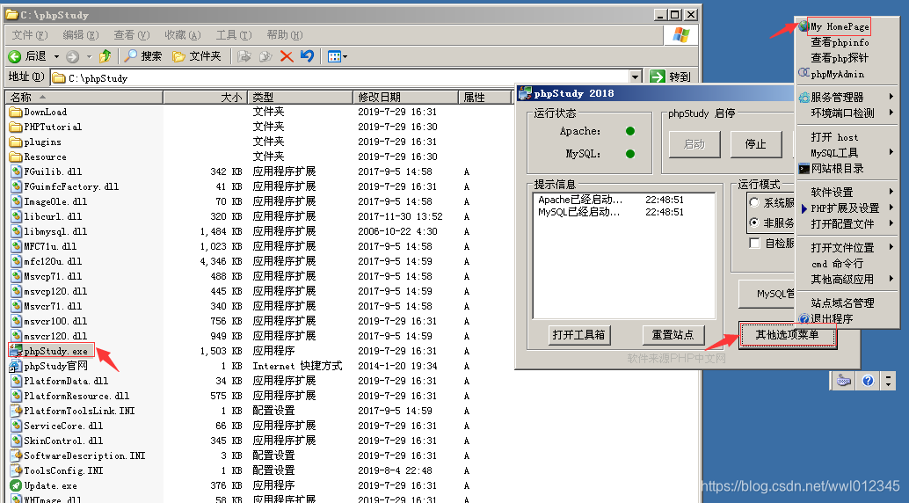Open the 查看(V) menu
Viewport: 909px width, 503px height.
click(x=132, y=35)
